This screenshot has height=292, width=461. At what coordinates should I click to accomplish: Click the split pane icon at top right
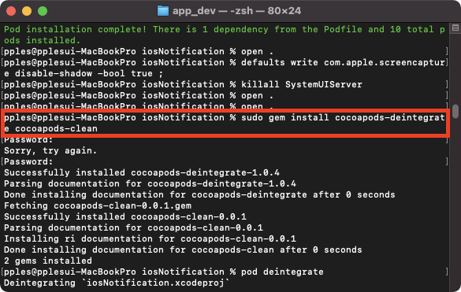455,28
